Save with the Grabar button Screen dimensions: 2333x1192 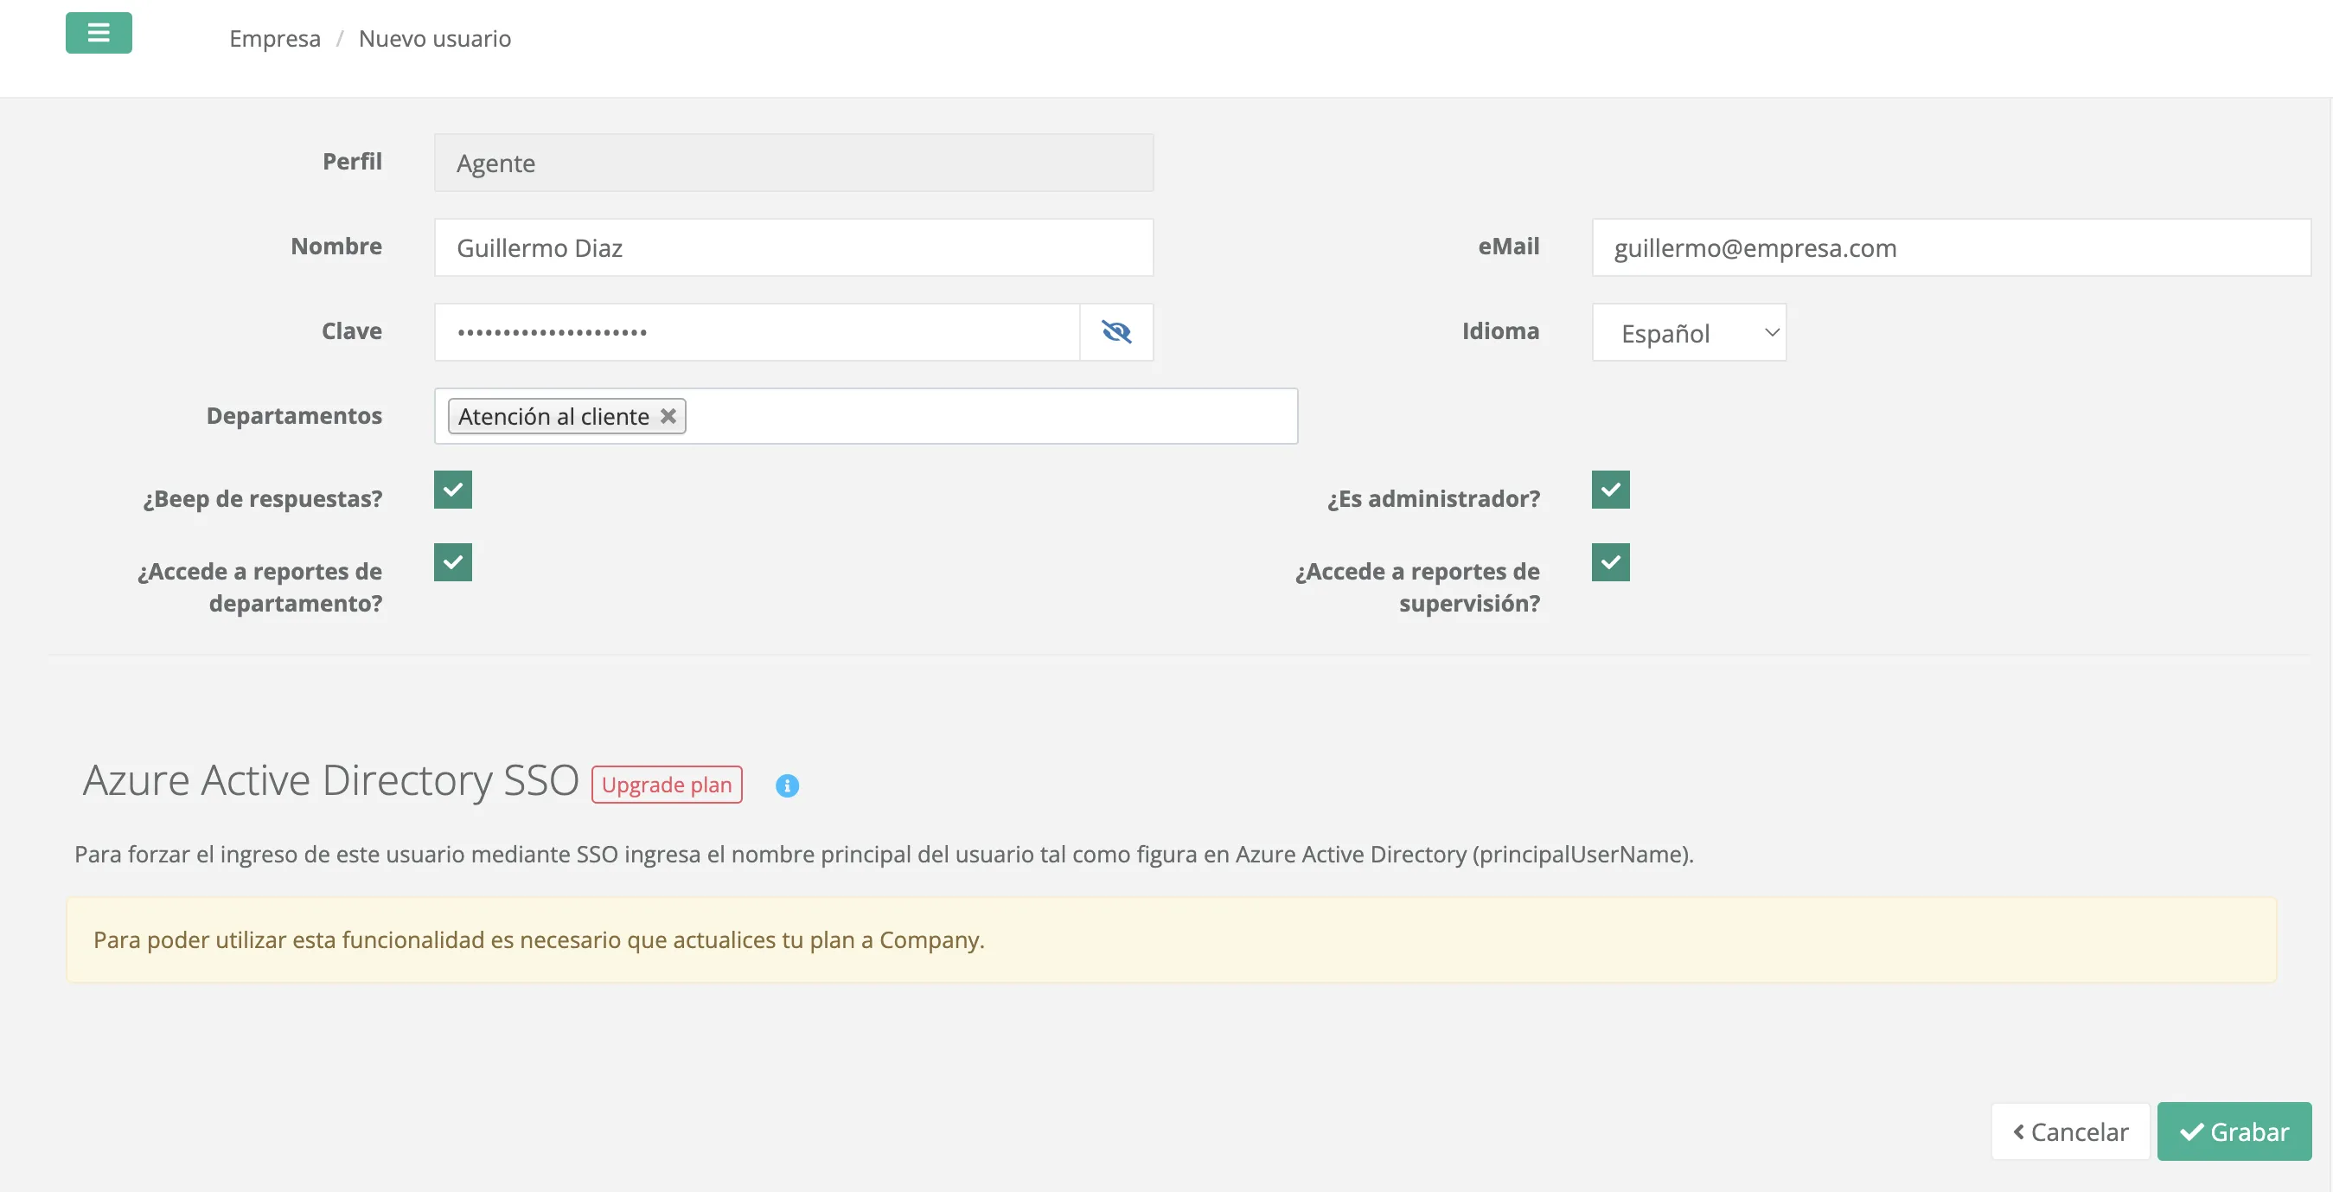click(x=2234, y=1131)
